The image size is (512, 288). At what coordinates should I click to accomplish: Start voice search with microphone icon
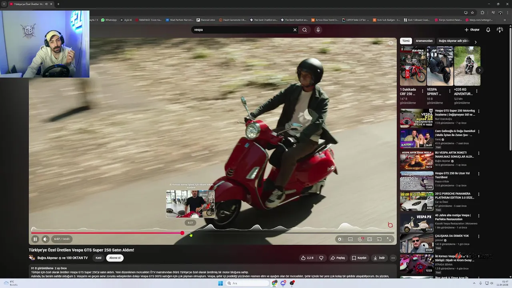(x=318, y=30)
